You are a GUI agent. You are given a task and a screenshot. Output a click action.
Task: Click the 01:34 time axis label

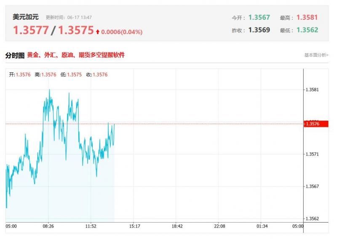tap(262, 226)
